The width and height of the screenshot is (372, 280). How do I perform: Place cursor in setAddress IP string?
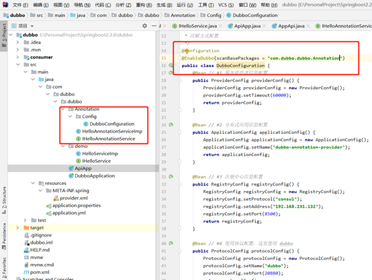295,206
